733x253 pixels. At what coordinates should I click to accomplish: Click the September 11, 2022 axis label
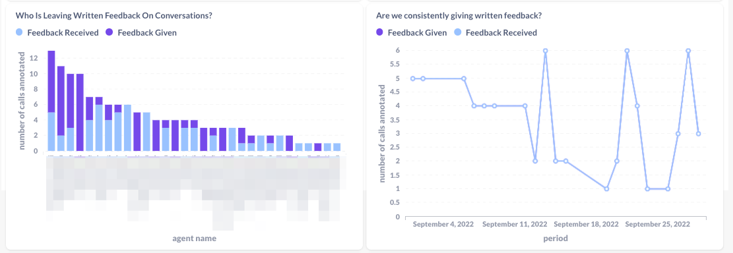(514, 224)
